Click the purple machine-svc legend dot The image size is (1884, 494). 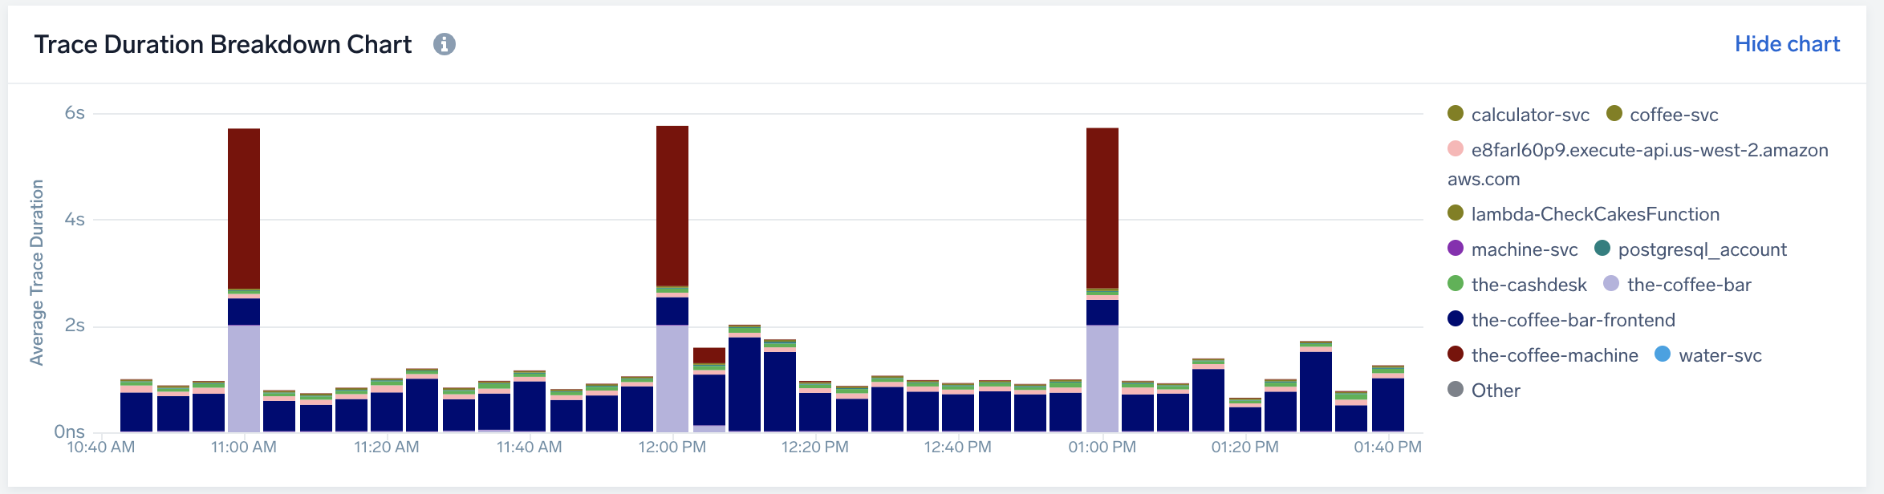(1456, 249)
